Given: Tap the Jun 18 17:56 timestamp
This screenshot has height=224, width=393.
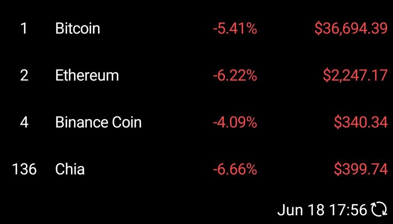Looking at the screenshot, I should coord(322,209).
